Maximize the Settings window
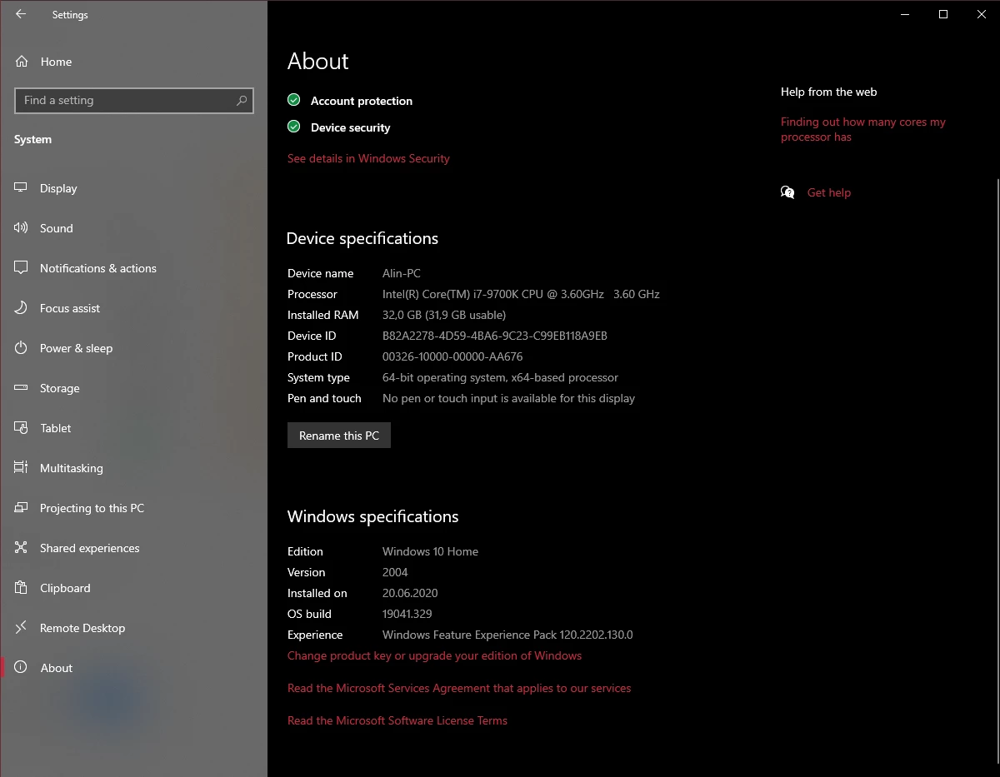1000x777 pixels. tap(943, 14)
